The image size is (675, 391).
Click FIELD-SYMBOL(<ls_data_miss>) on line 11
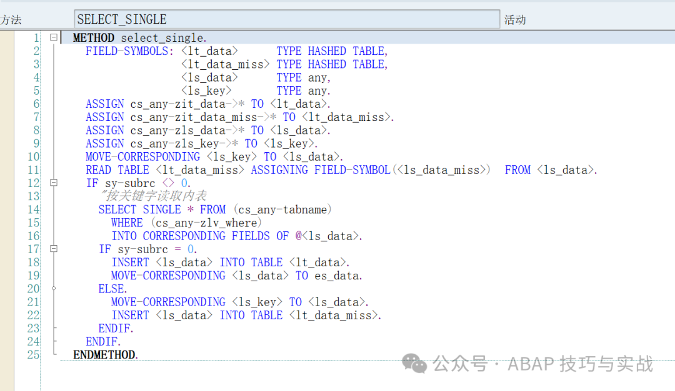(x=402, y=170)
